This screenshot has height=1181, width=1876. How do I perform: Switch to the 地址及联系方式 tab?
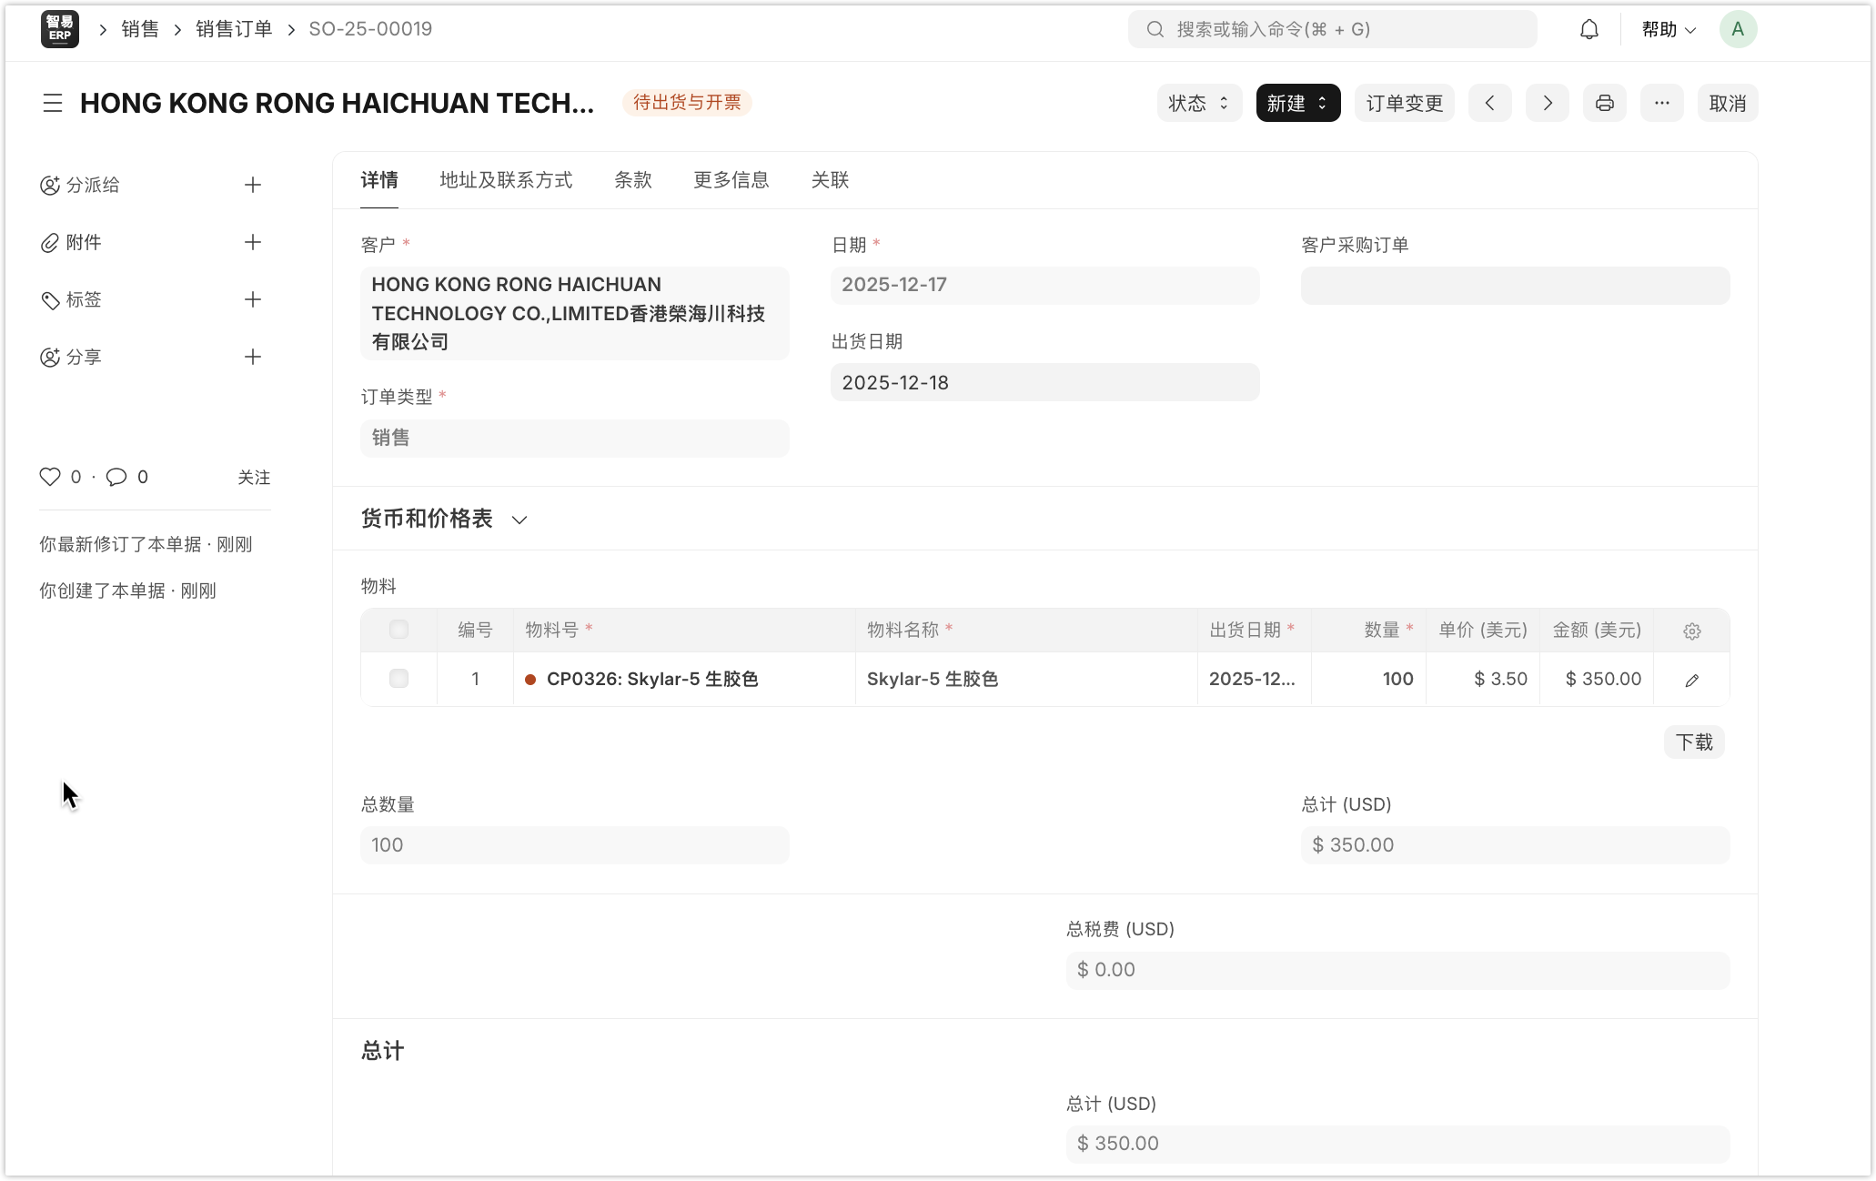(506, 180)
